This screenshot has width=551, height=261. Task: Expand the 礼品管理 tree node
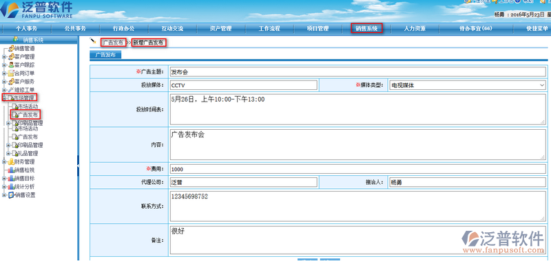[x=8, y=153]
